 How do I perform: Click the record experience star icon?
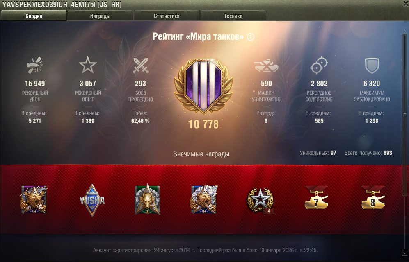coord(88,65)
